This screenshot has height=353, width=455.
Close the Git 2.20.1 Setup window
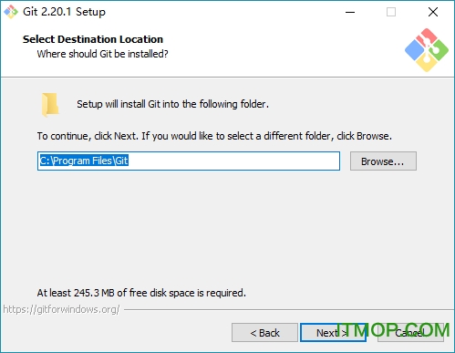click(x=433, y=12)
